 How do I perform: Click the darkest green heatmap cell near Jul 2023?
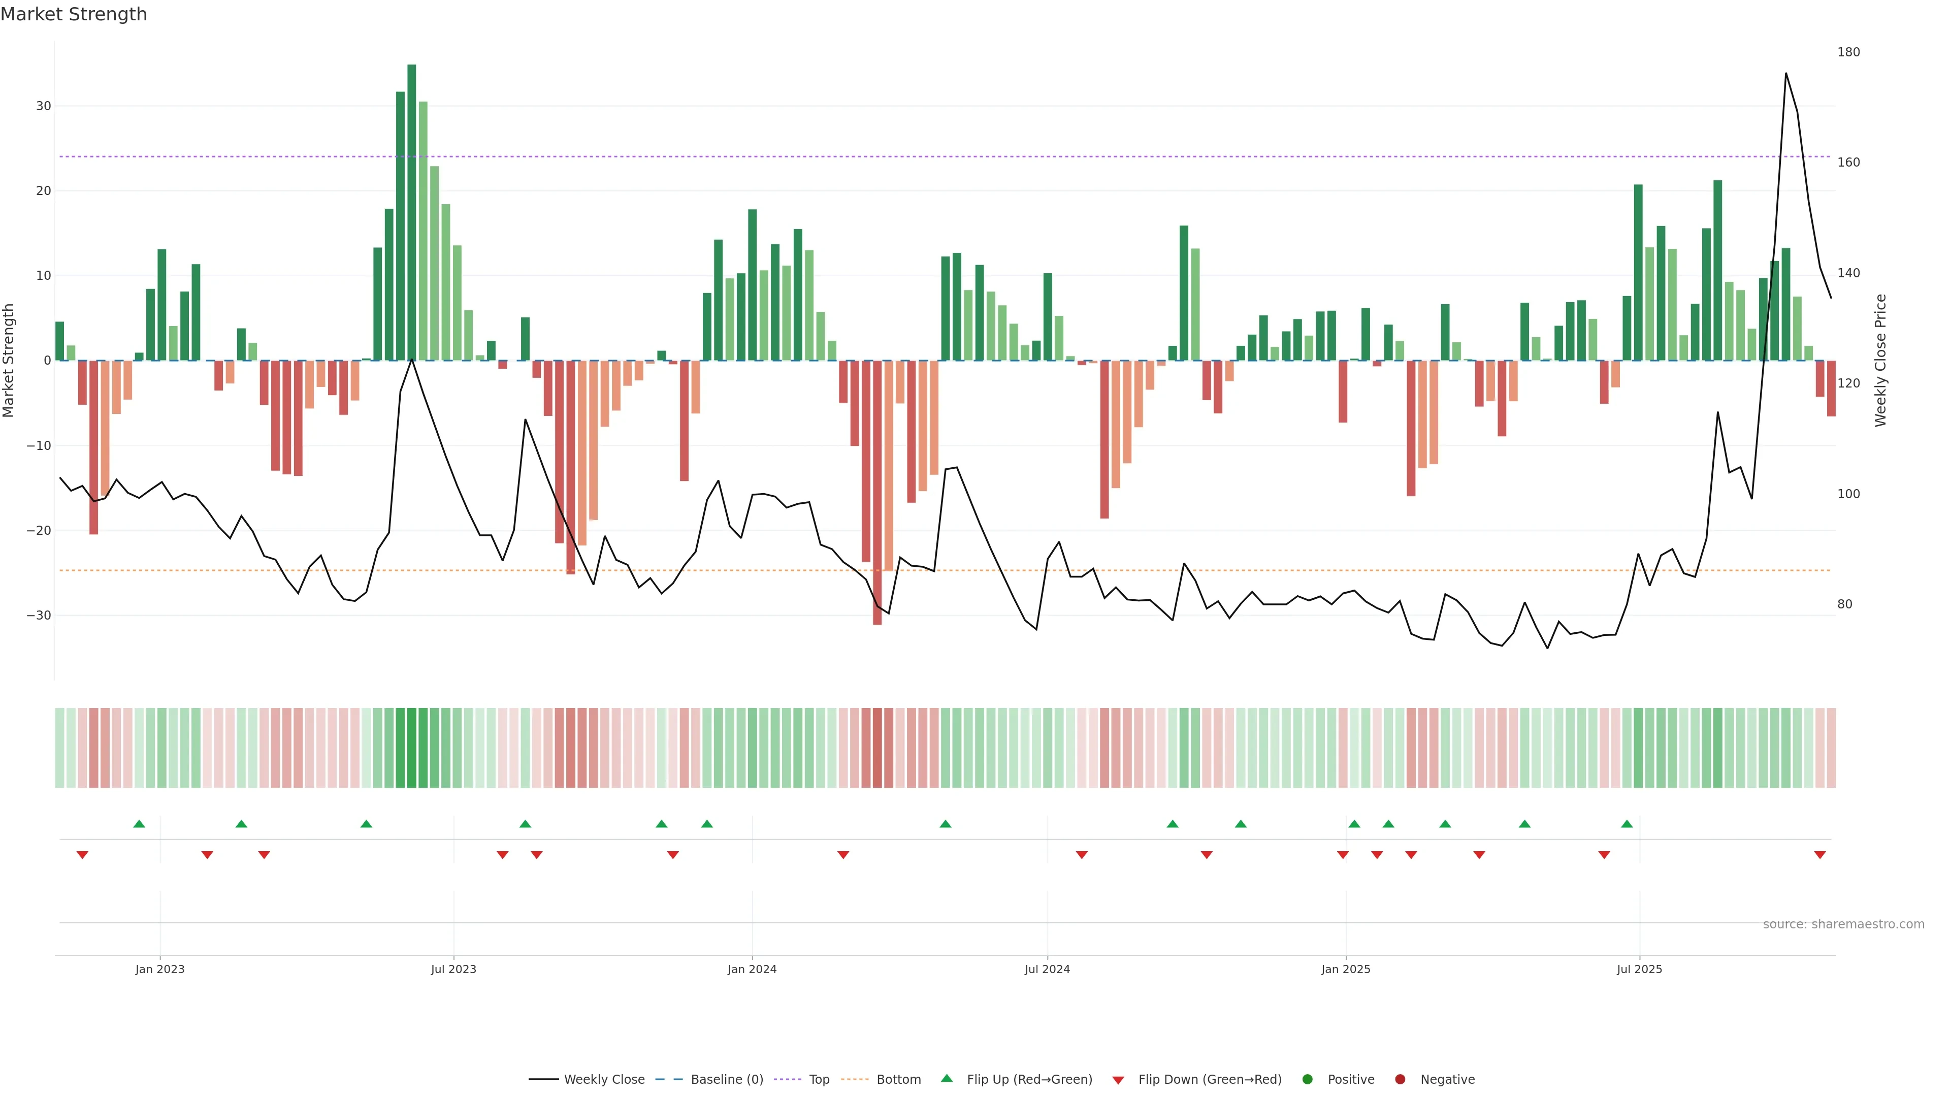[412, 748]
